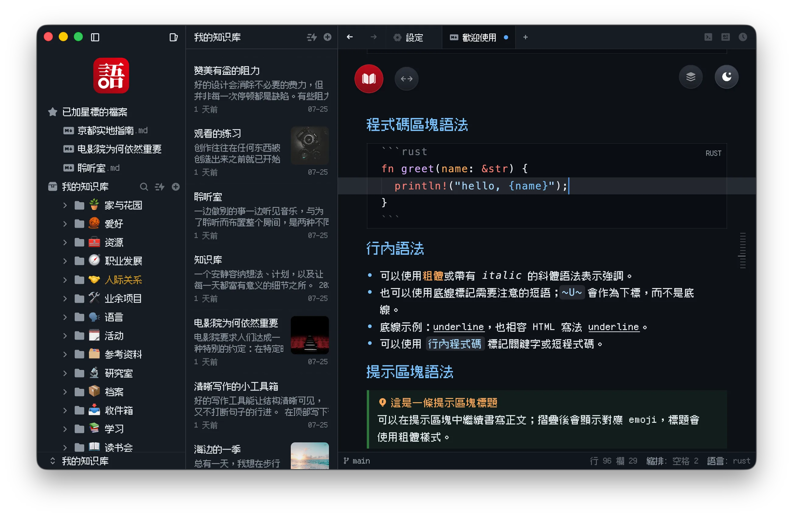Place cursor in the println! code line

[x=546, y=186]
